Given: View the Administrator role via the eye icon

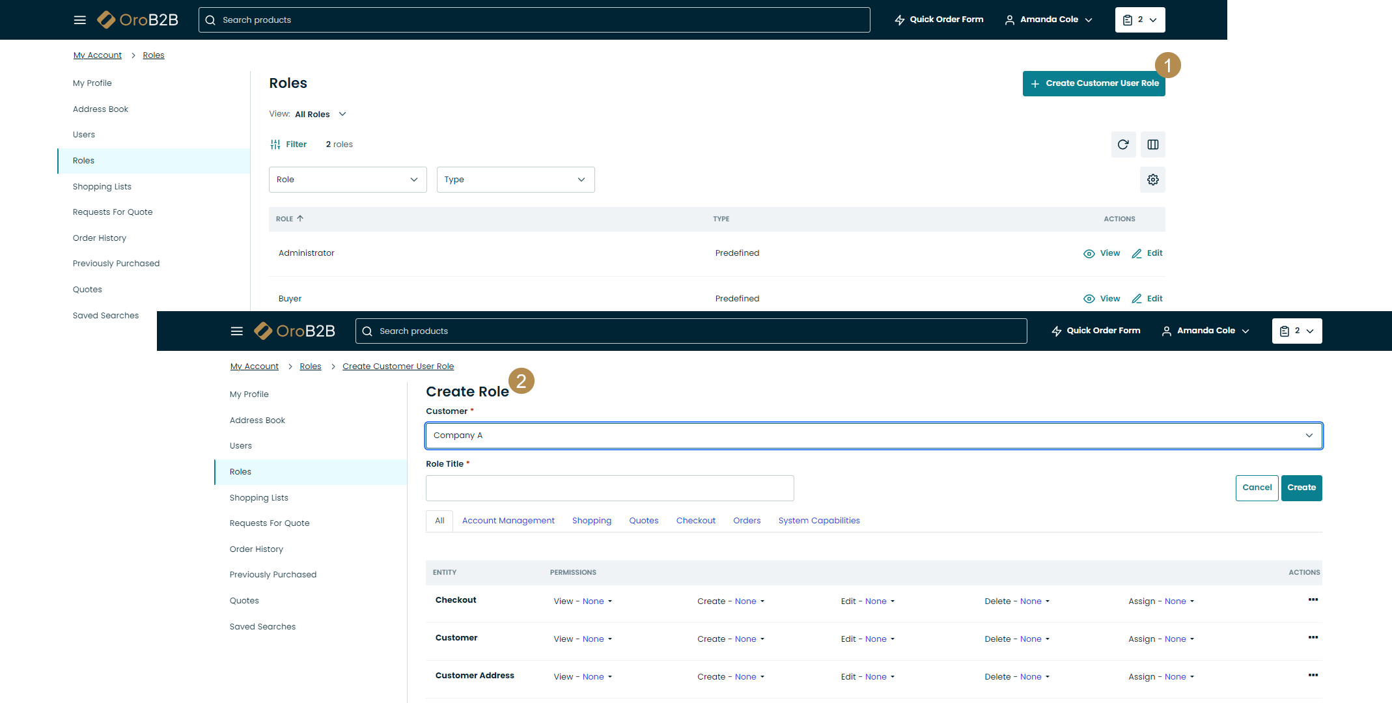Looking at the screenshot, I should (1089, 254).
